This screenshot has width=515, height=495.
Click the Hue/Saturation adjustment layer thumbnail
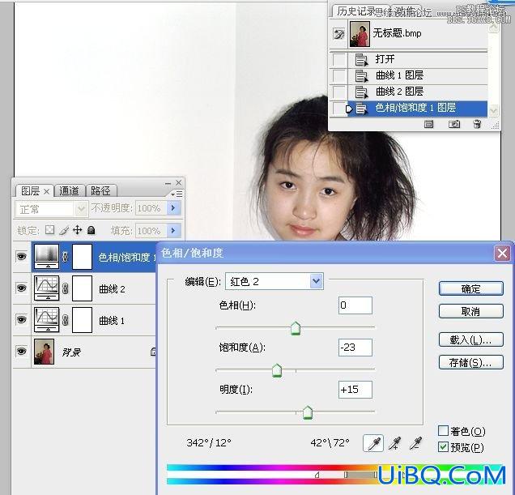pyautogui.click(x=47, y=256)
